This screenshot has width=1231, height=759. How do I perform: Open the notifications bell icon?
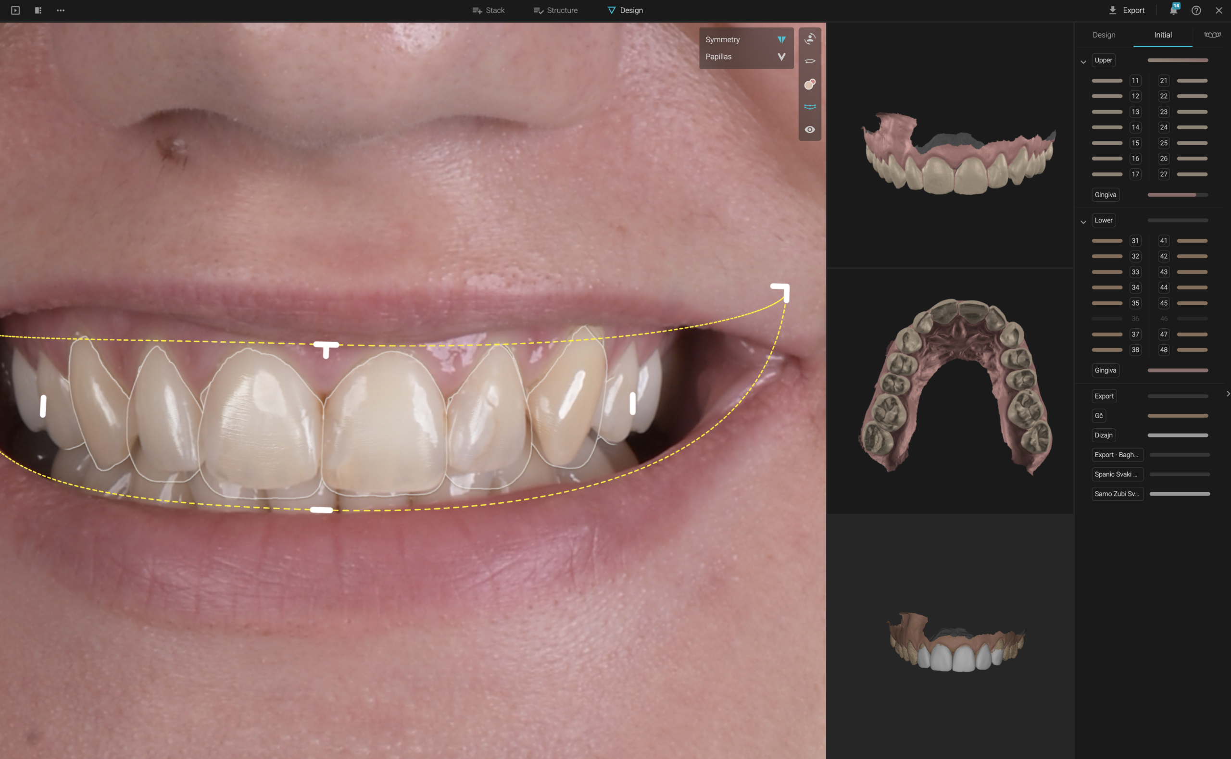(1173, 10)
